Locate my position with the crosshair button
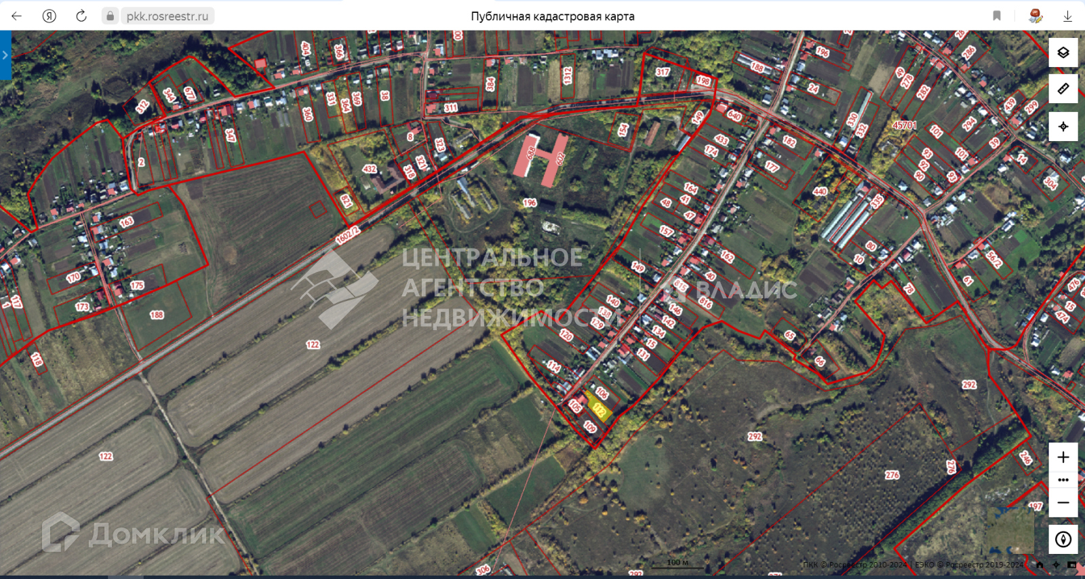 point(1063,126)
